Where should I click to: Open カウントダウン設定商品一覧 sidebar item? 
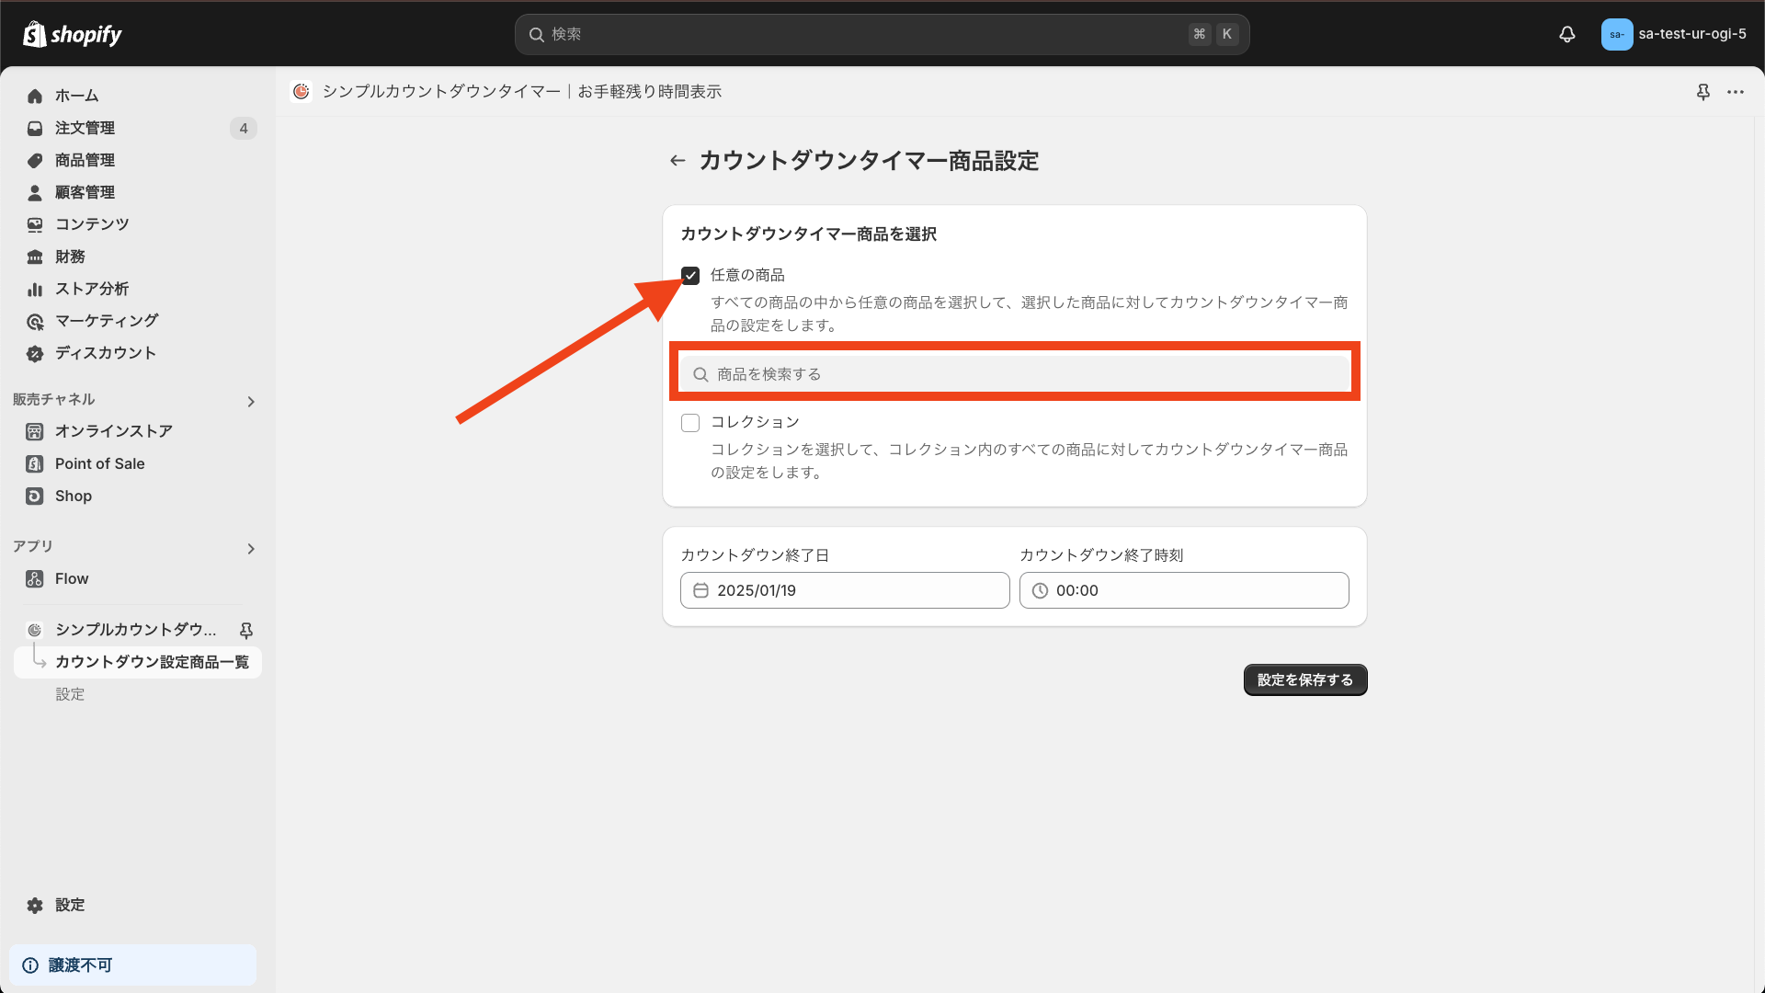click(152, 662)
